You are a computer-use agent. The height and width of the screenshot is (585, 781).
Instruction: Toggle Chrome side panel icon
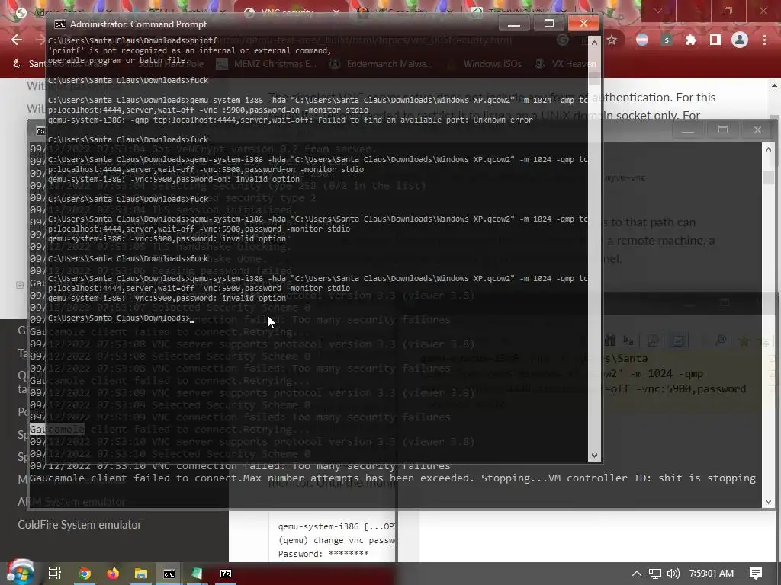[x=715, y=40]
